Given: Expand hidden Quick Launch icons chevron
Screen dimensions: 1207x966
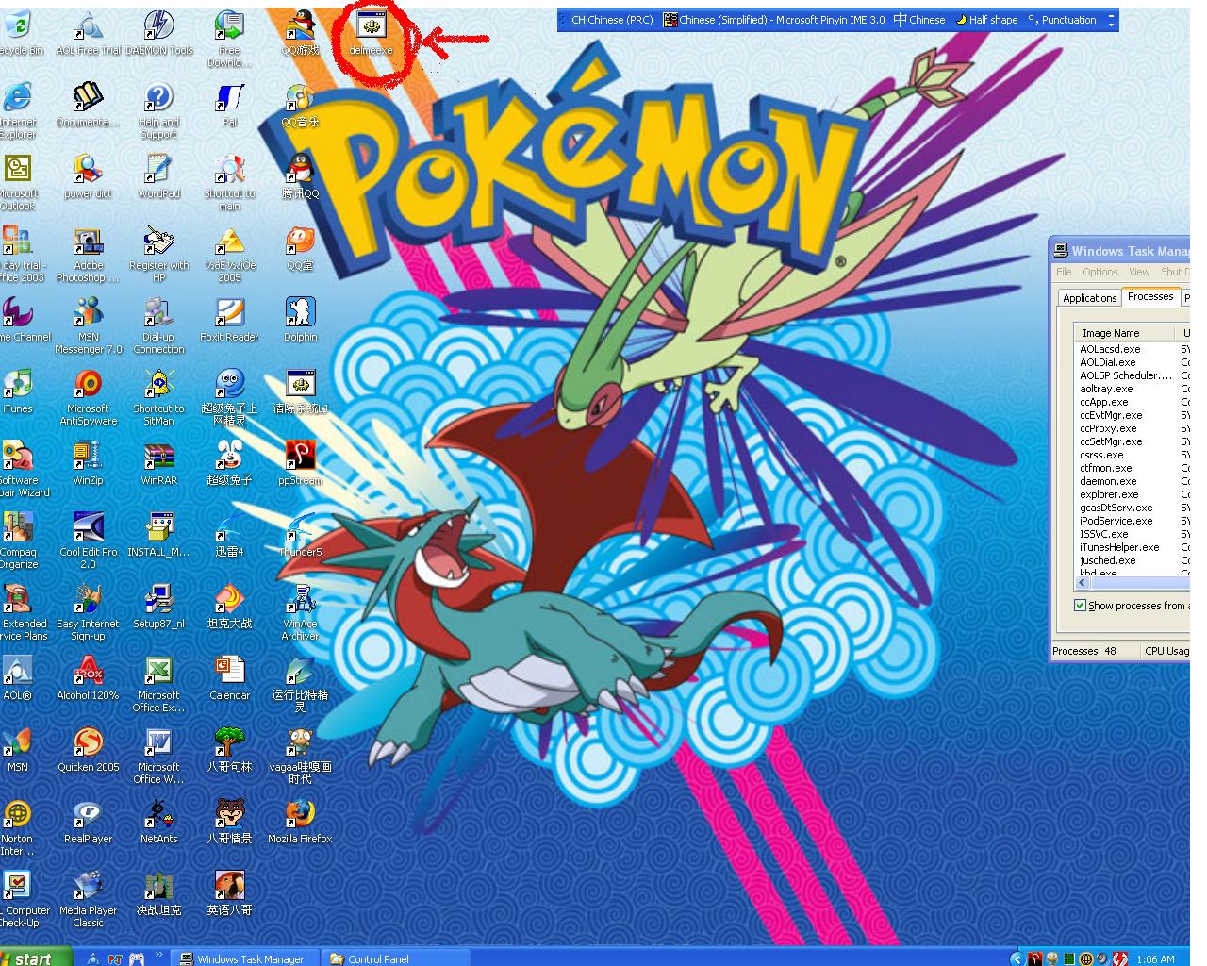Looking at the screenshot, I should (x=159, y=957).
